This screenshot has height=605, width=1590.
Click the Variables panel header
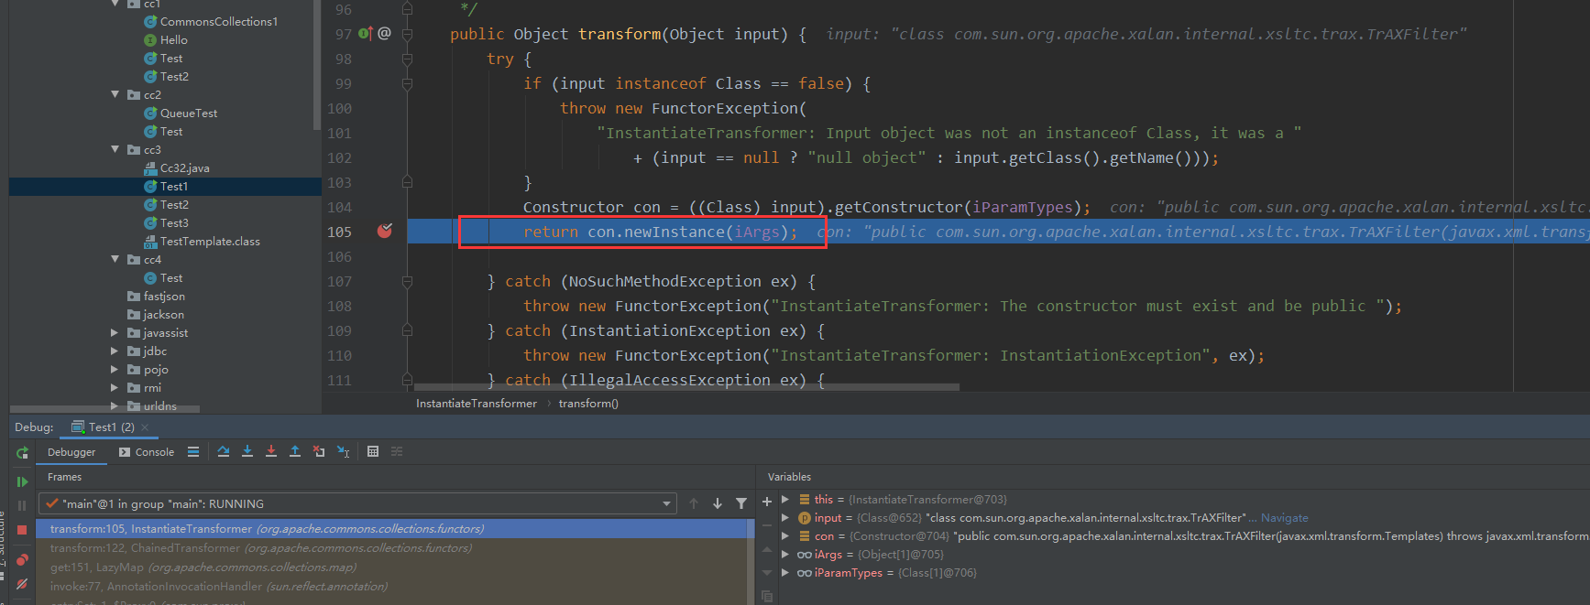pos(789,477)
